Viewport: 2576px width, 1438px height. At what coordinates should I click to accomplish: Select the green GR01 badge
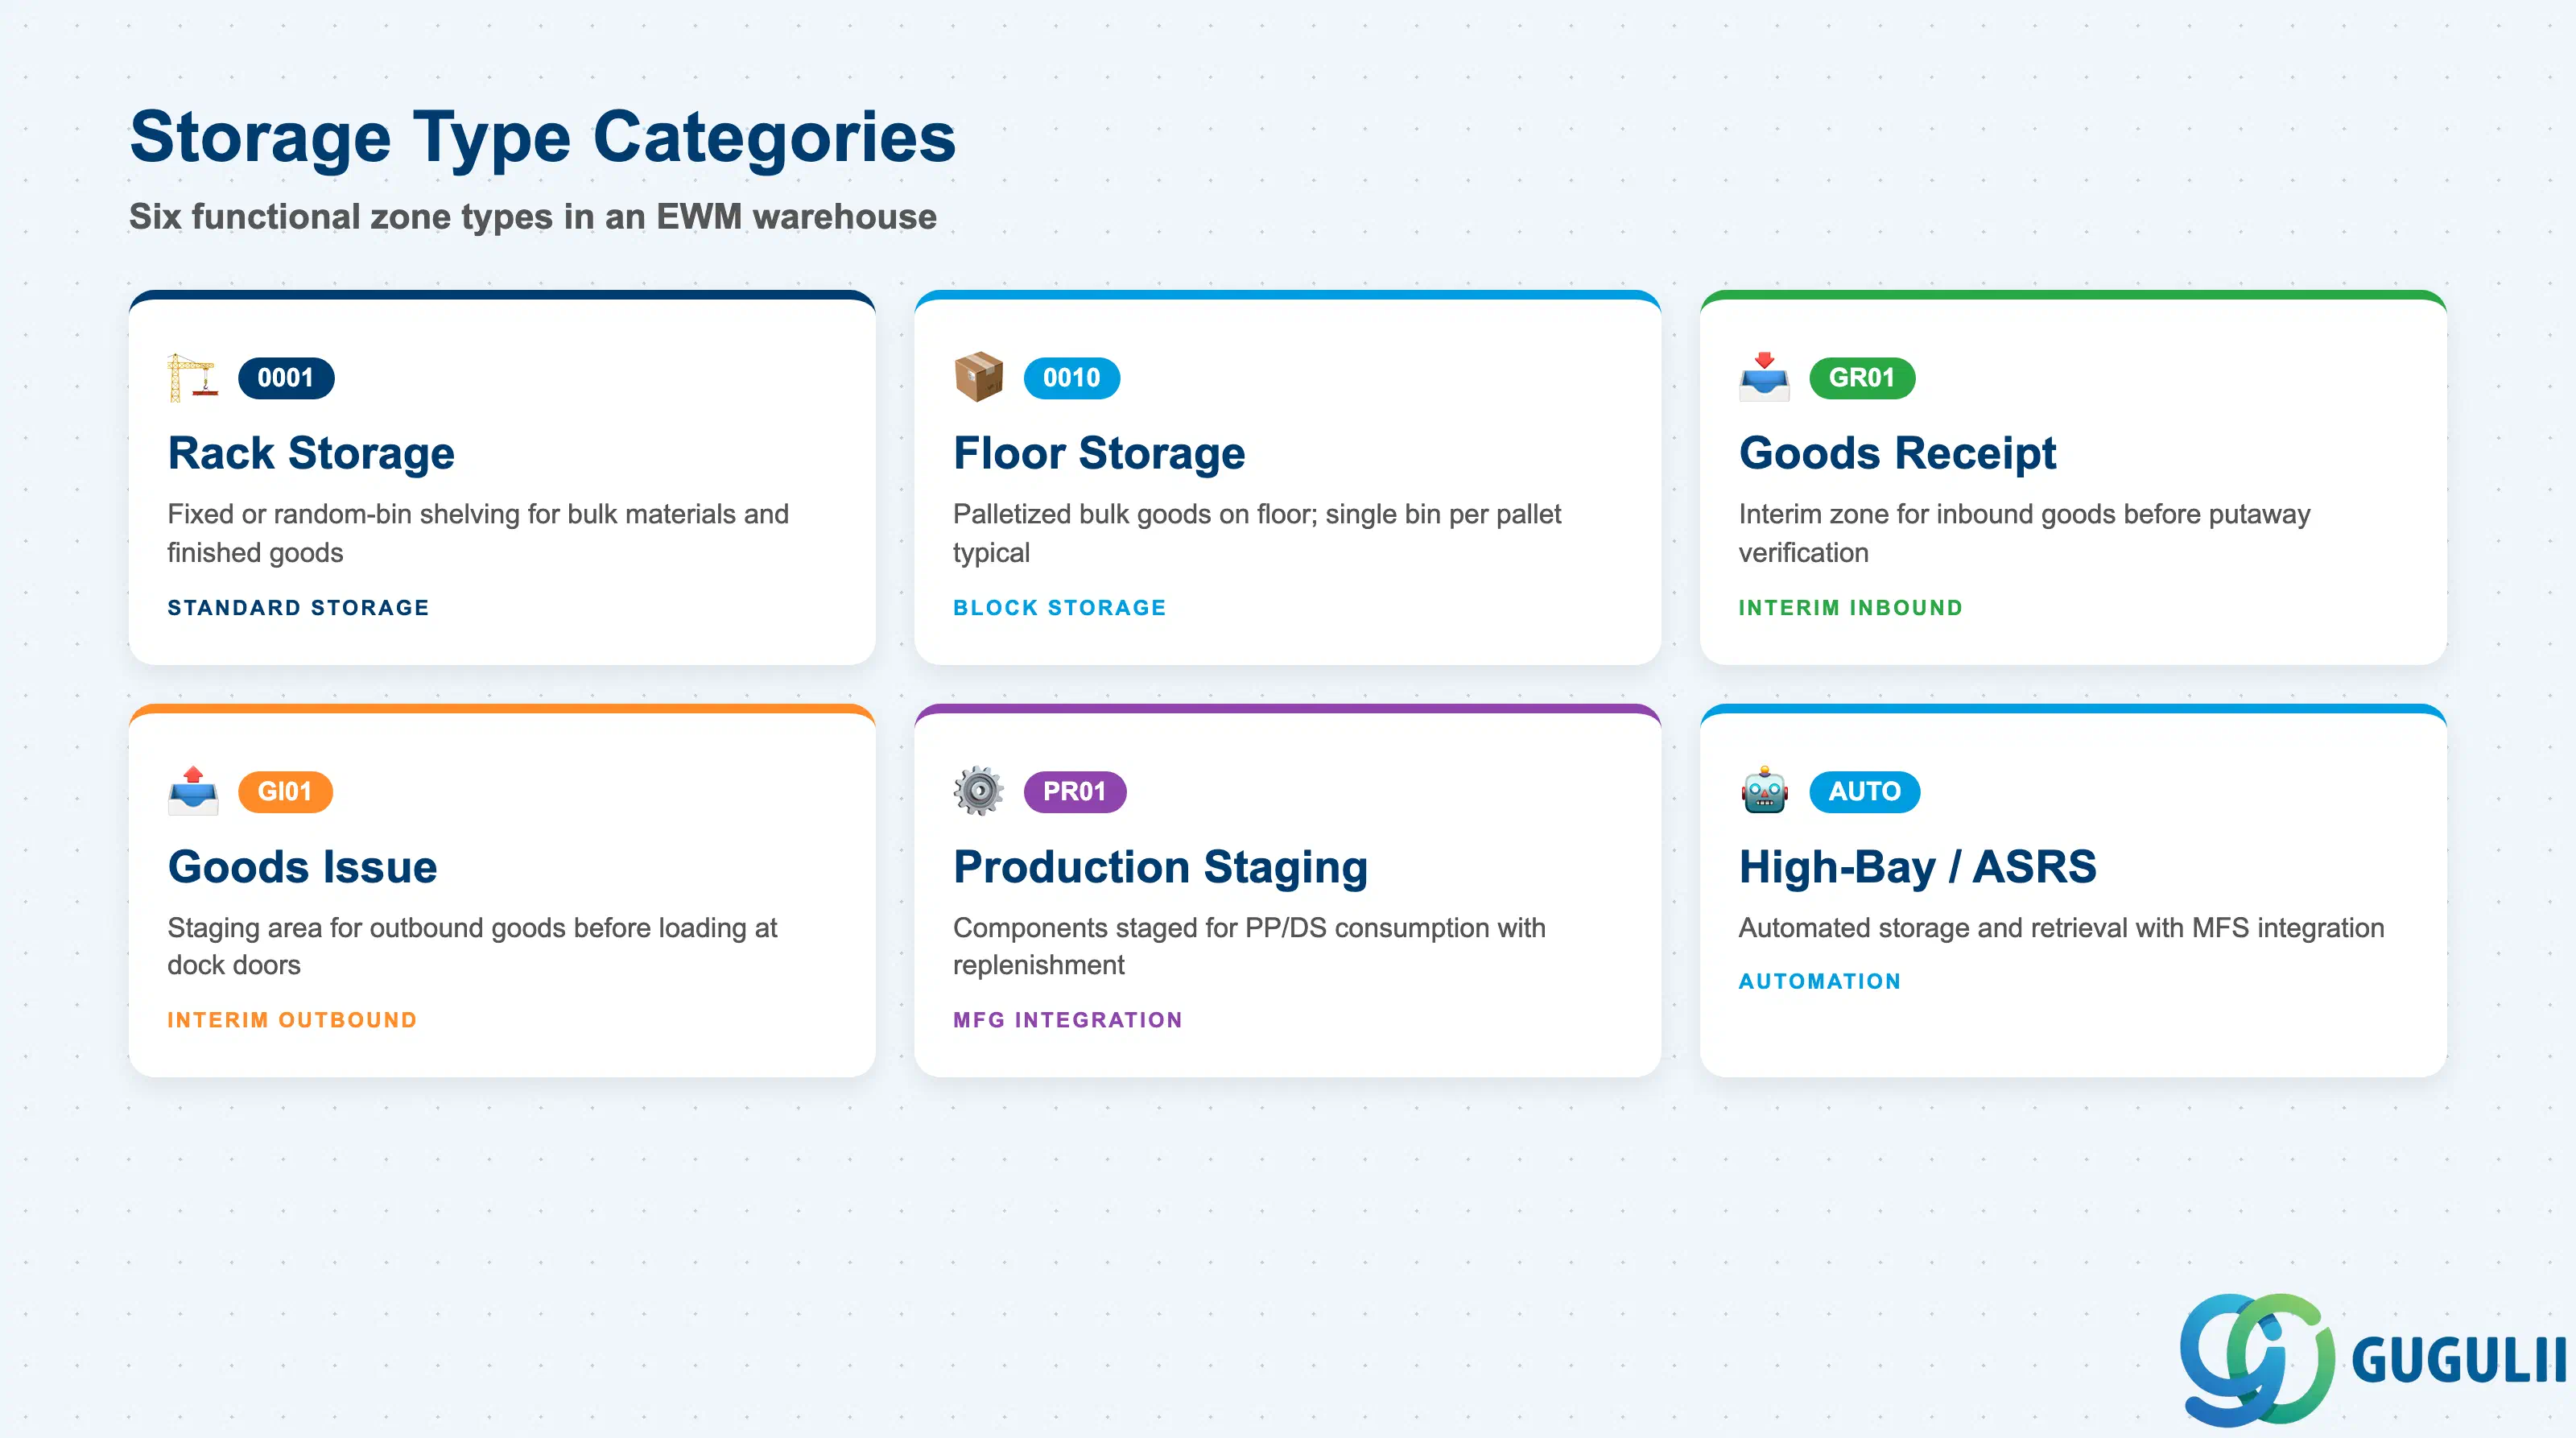(1862, 378)
